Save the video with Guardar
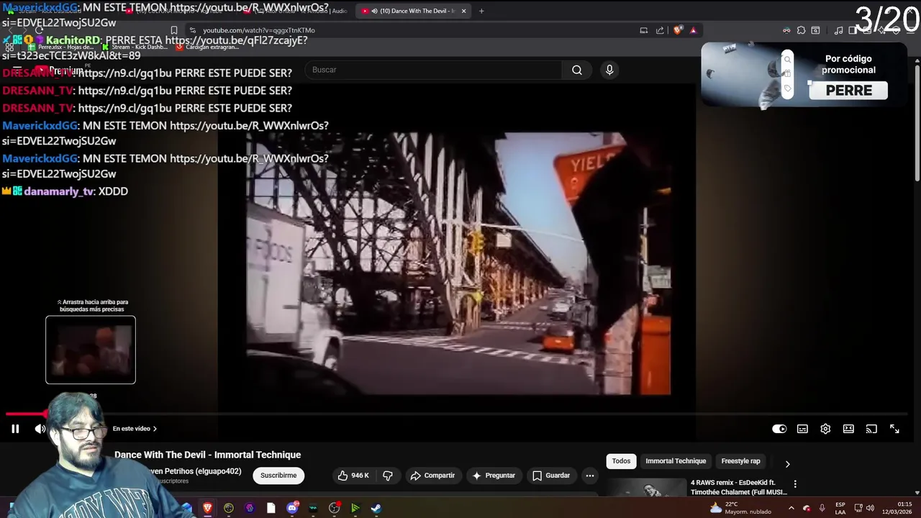The width and height of the screenshot is (921, 518). (x=551, y=476)
